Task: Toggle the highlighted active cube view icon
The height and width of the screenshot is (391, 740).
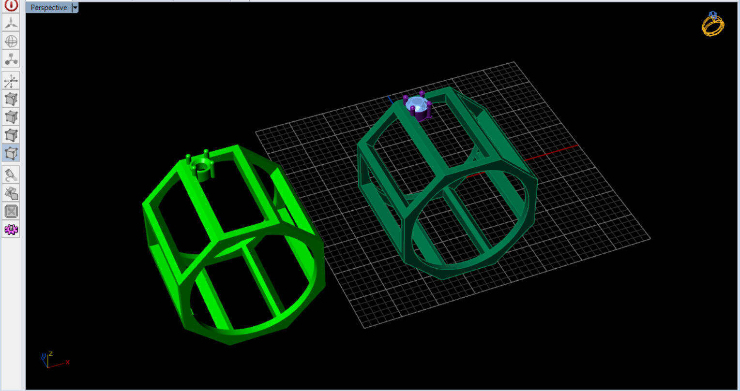Action: (11, 153)
